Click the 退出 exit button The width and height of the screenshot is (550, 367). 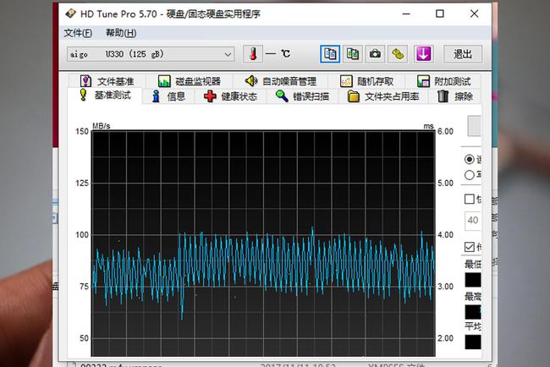tap(463, 54)
